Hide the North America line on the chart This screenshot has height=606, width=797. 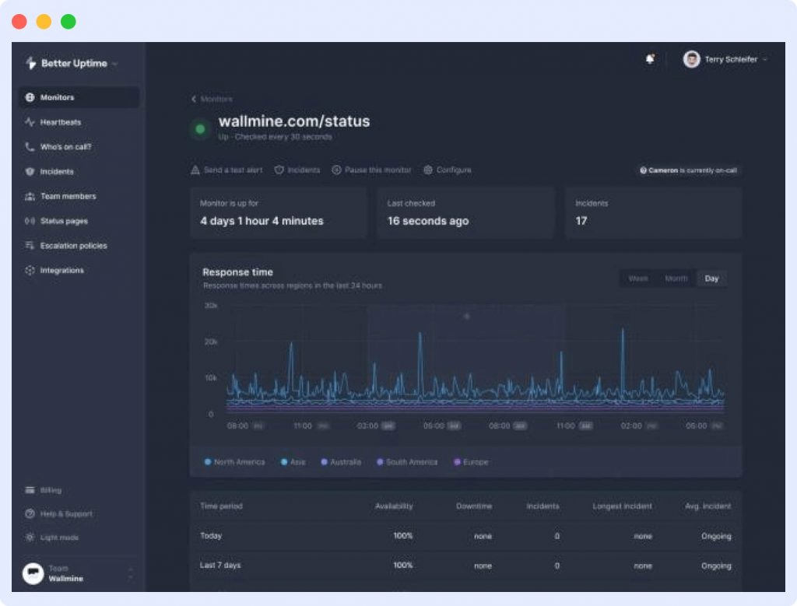point(234,461)
